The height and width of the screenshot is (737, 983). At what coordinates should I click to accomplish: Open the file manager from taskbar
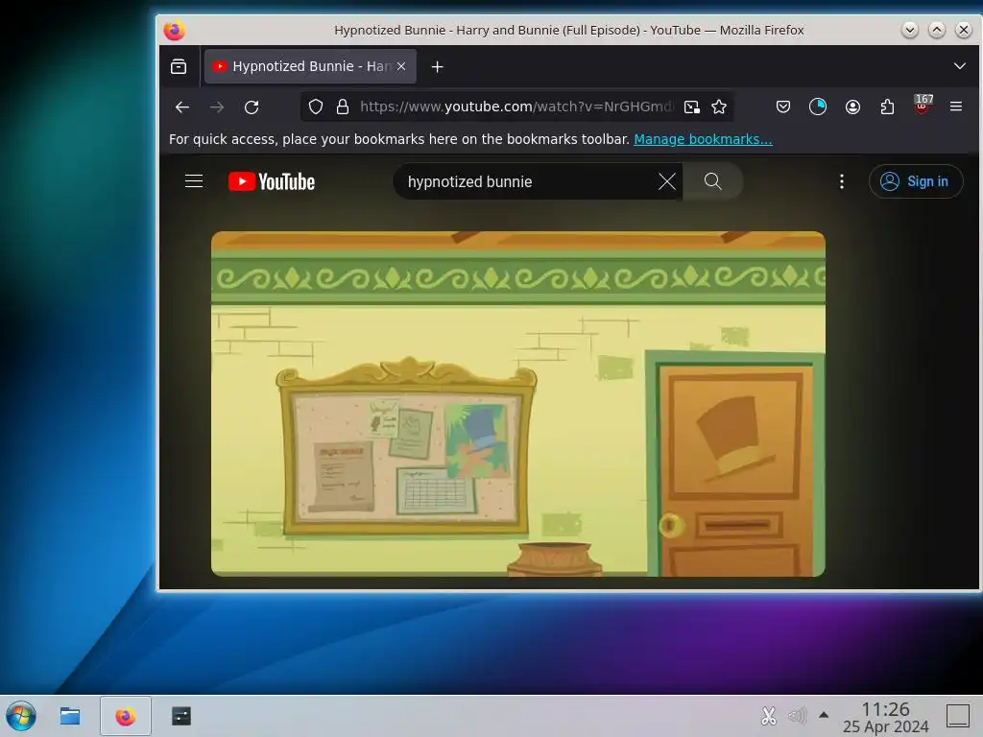tap(69, 716)
